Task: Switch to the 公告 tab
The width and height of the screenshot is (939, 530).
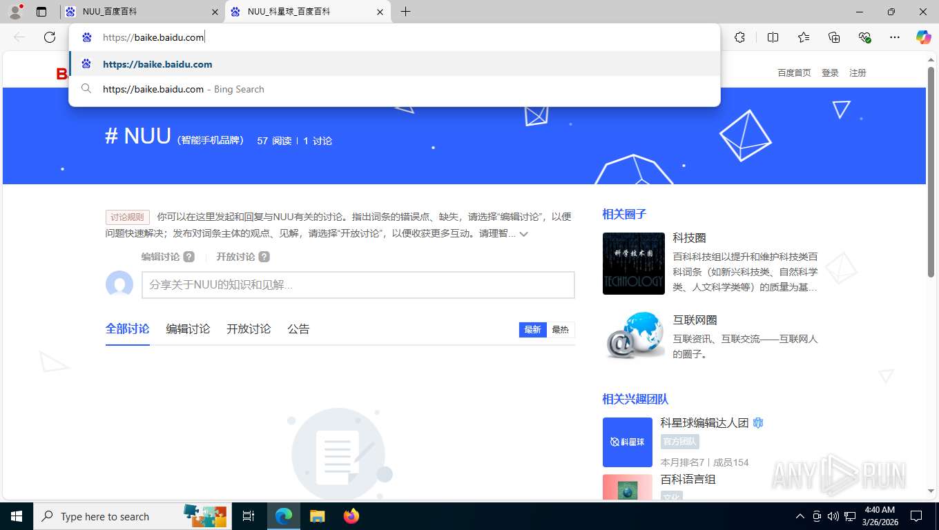Action: 298,329
